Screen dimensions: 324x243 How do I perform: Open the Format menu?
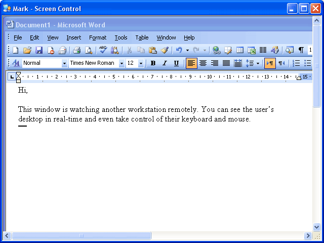(98, 37)
